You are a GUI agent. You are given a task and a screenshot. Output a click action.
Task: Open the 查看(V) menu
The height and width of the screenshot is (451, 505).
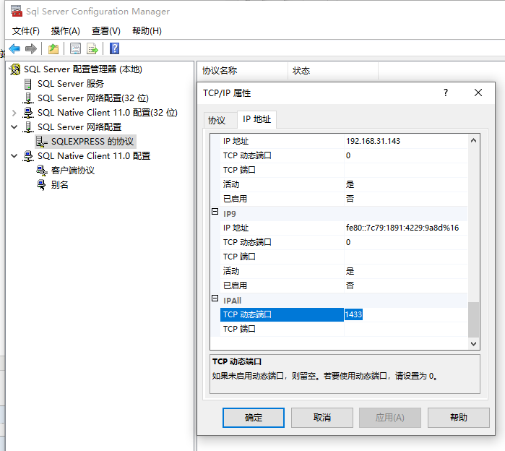pos(106,31)
